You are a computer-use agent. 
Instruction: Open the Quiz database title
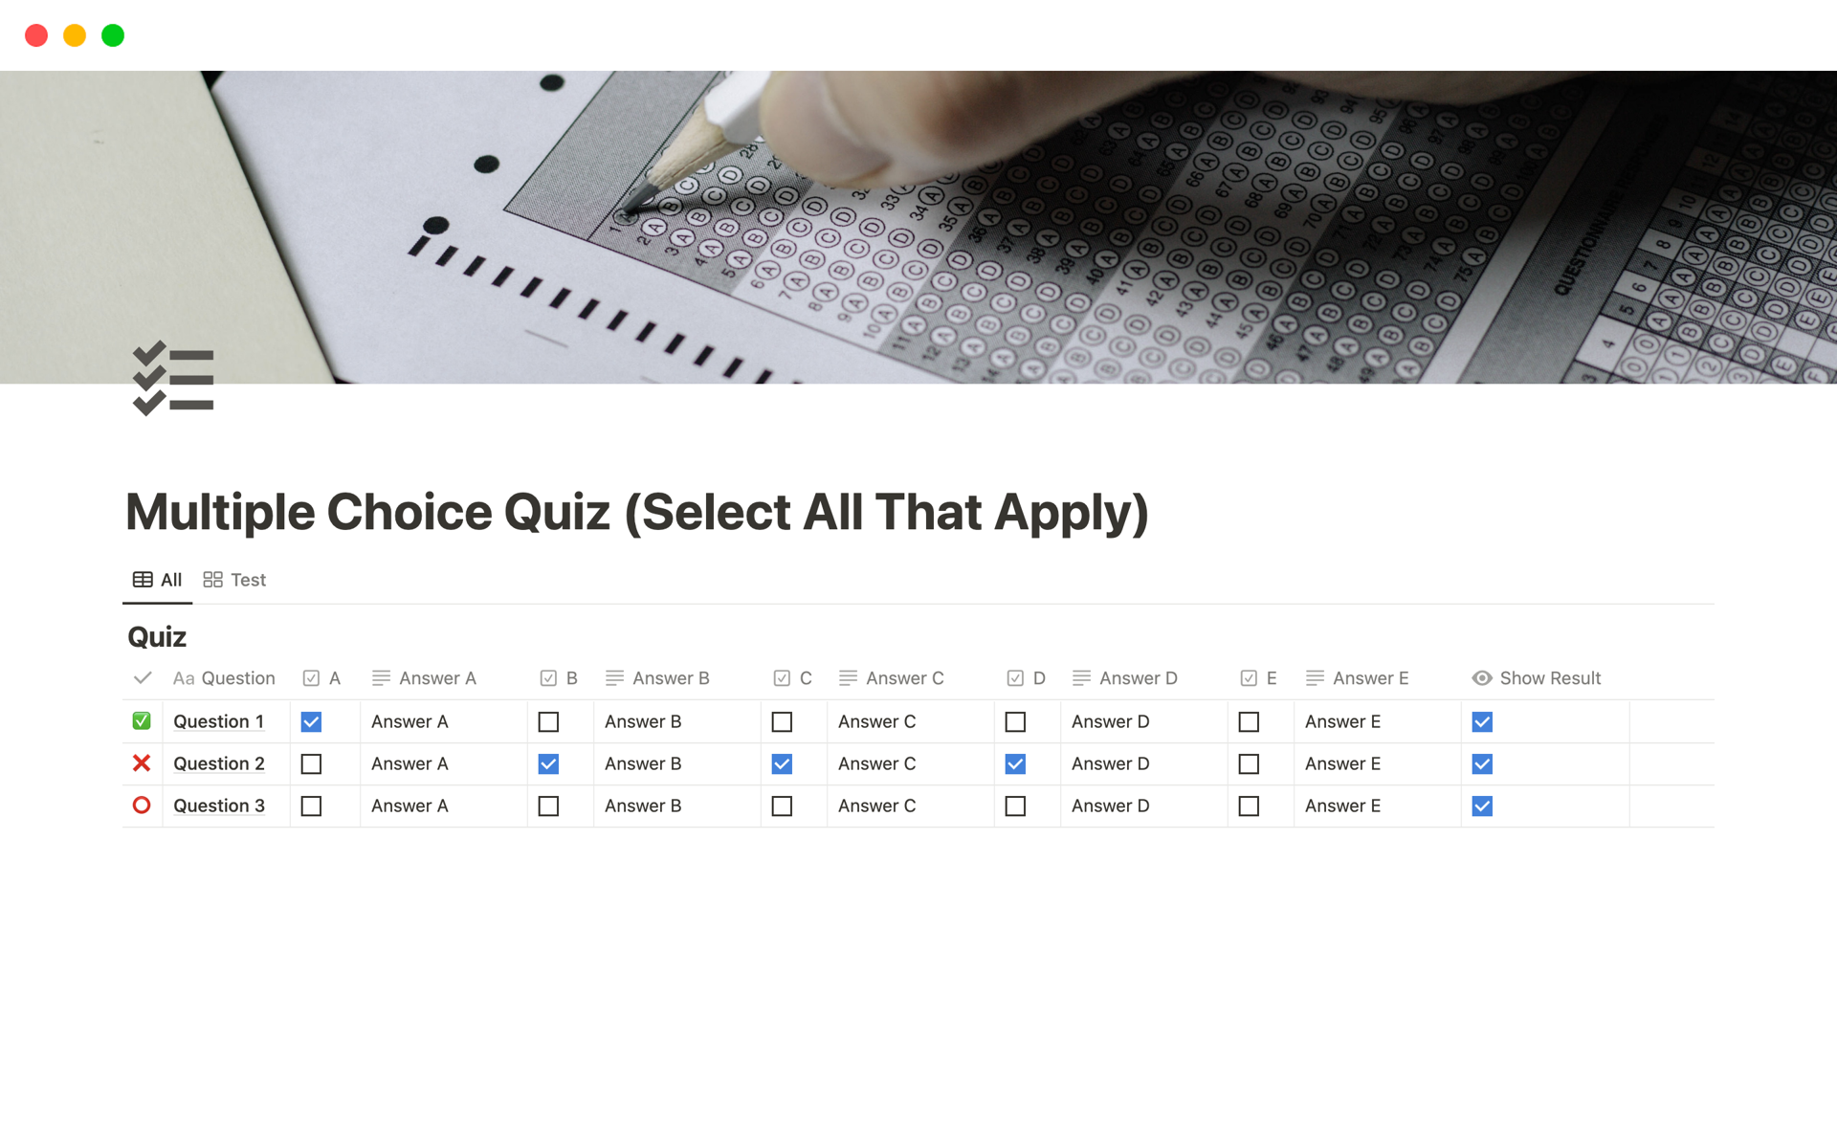157,637
